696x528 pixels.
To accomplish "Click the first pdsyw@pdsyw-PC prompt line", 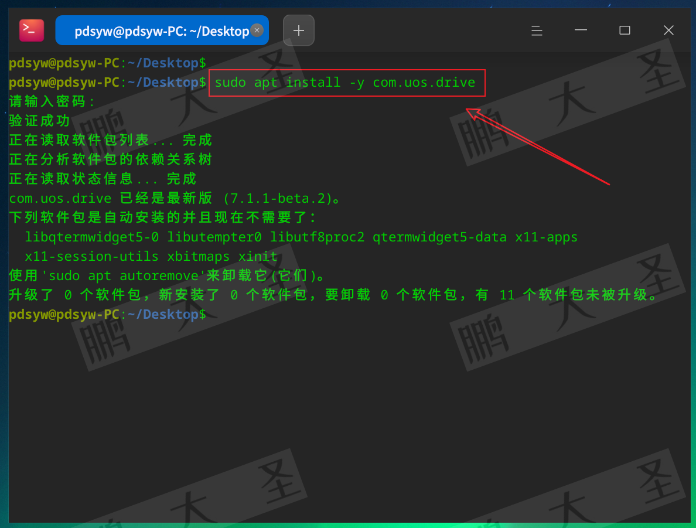I will [107, 63].
